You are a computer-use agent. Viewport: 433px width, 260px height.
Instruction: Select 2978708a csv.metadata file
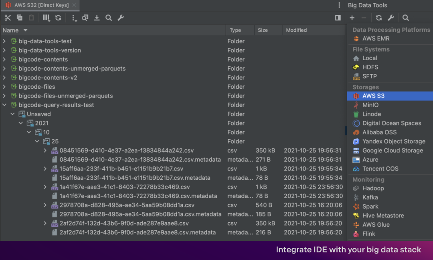172,214
